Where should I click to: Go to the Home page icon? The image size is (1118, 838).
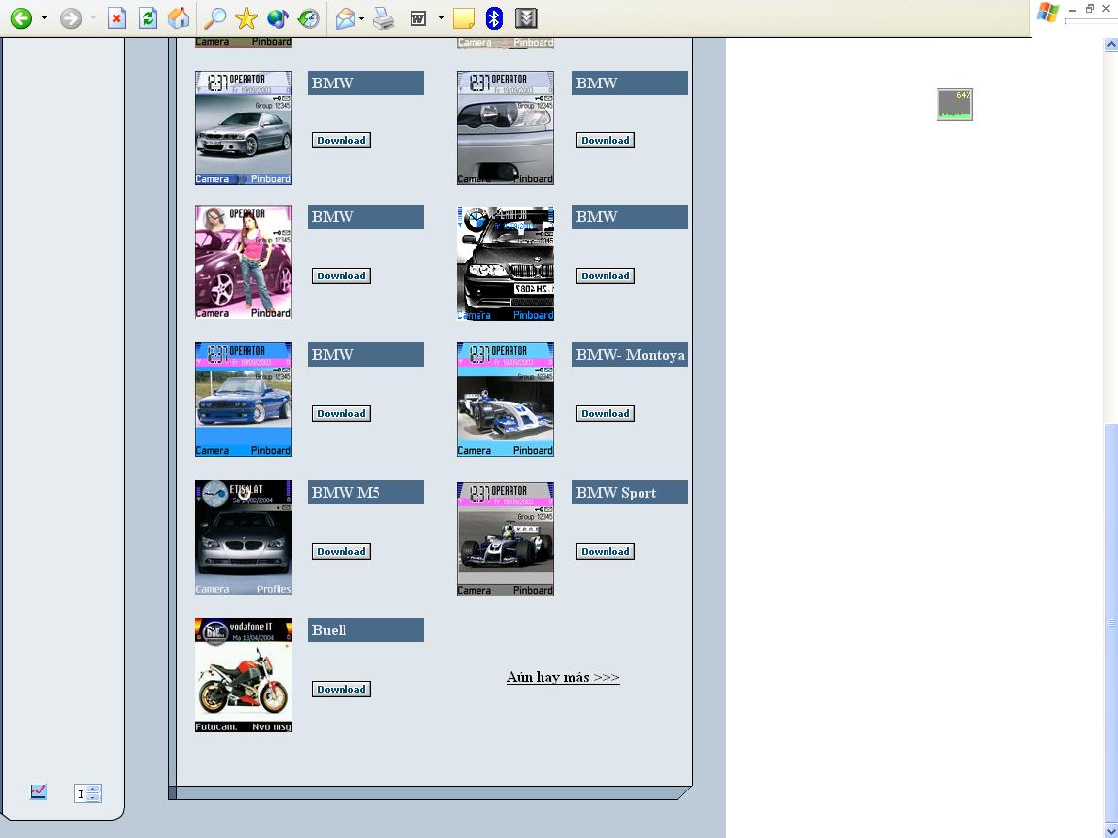point(179,17)
